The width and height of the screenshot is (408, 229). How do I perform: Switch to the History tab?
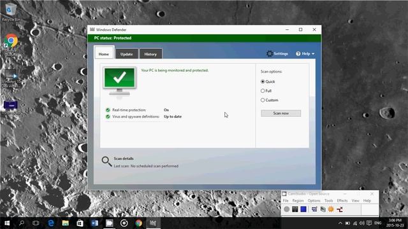150,53
